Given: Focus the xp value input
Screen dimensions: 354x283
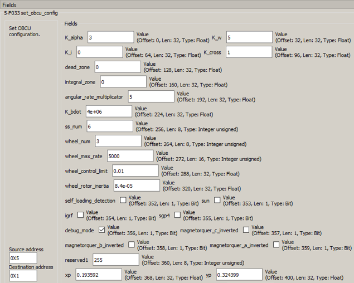Looking at the screenshot, I should (x=98, y=275).
